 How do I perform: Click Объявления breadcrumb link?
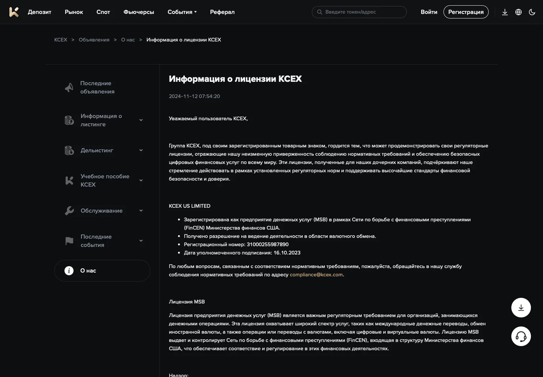tap(94, 40)
